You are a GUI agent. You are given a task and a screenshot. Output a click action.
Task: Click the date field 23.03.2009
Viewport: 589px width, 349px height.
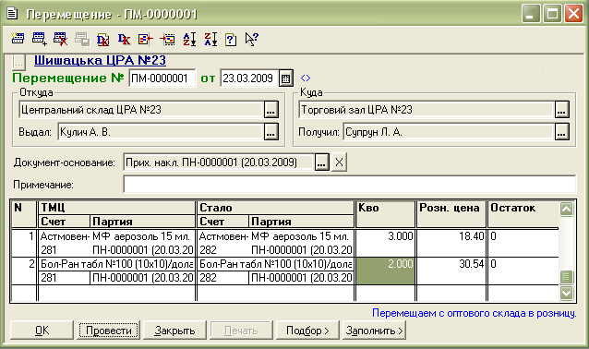[249, 78]
